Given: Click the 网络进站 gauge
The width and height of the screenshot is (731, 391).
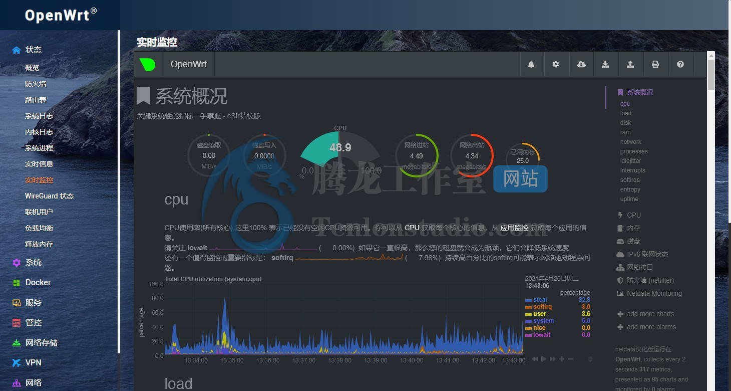Looking at the screenshot, I should (416, 155).
